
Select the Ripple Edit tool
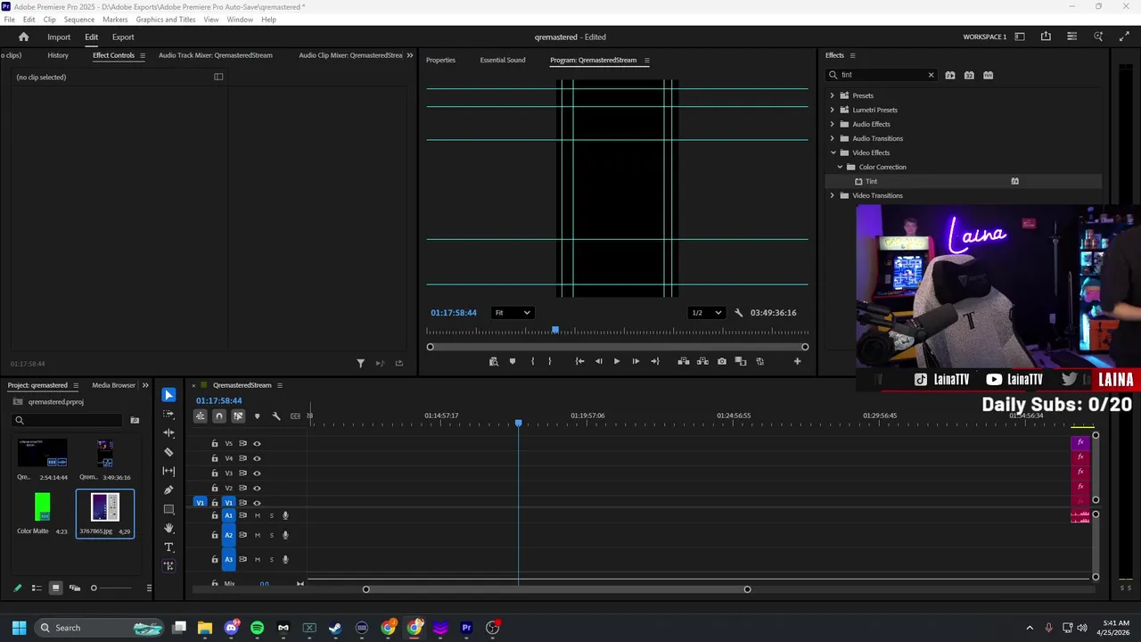coord(168,432)
